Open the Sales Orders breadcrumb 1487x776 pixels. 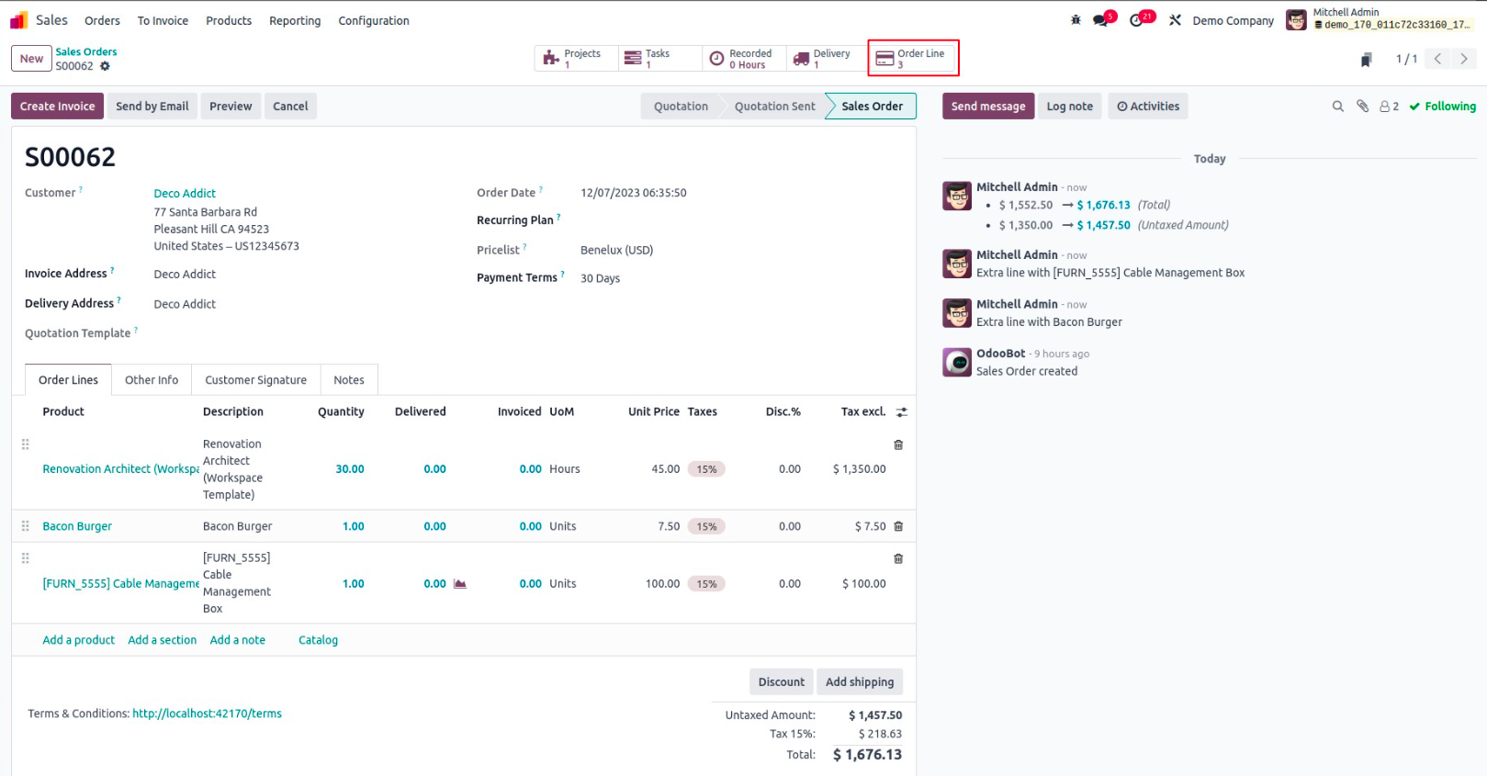click(x=86, y=52)
